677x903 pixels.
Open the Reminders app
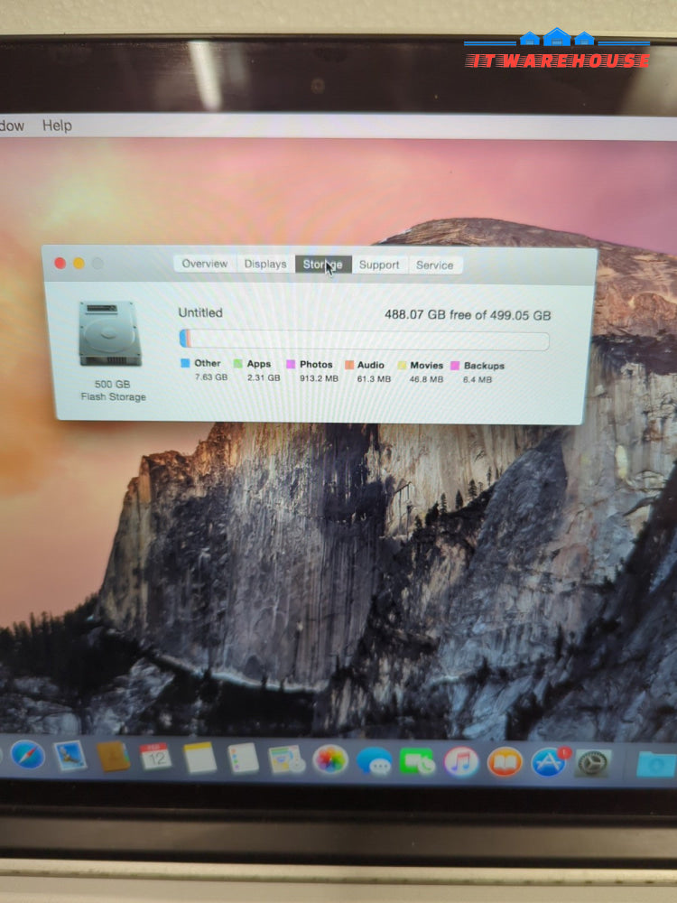[243, 759]
